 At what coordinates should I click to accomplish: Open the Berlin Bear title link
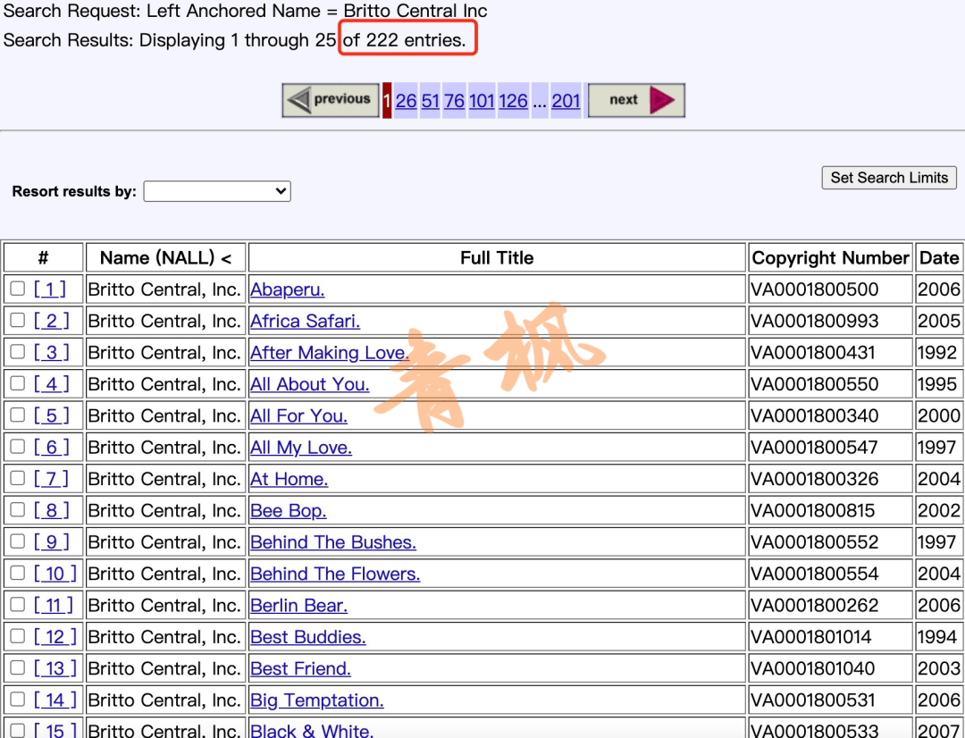pyautogui.click(x=299, y=605)
